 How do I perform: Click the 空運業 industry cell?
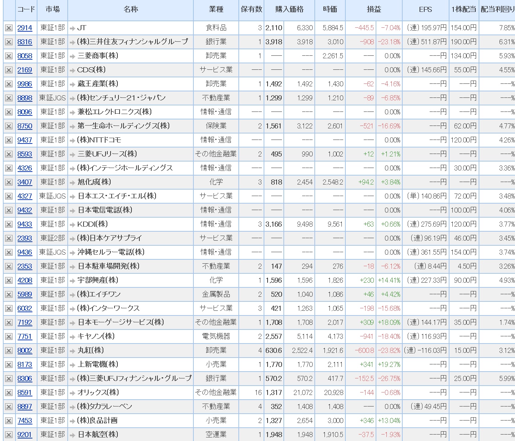coord(216,435)
